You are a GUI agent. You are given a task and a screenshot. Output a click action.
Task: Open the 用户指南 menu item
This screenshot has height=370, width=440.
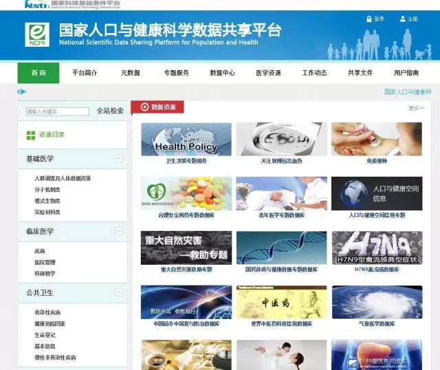tap(406, 73)
